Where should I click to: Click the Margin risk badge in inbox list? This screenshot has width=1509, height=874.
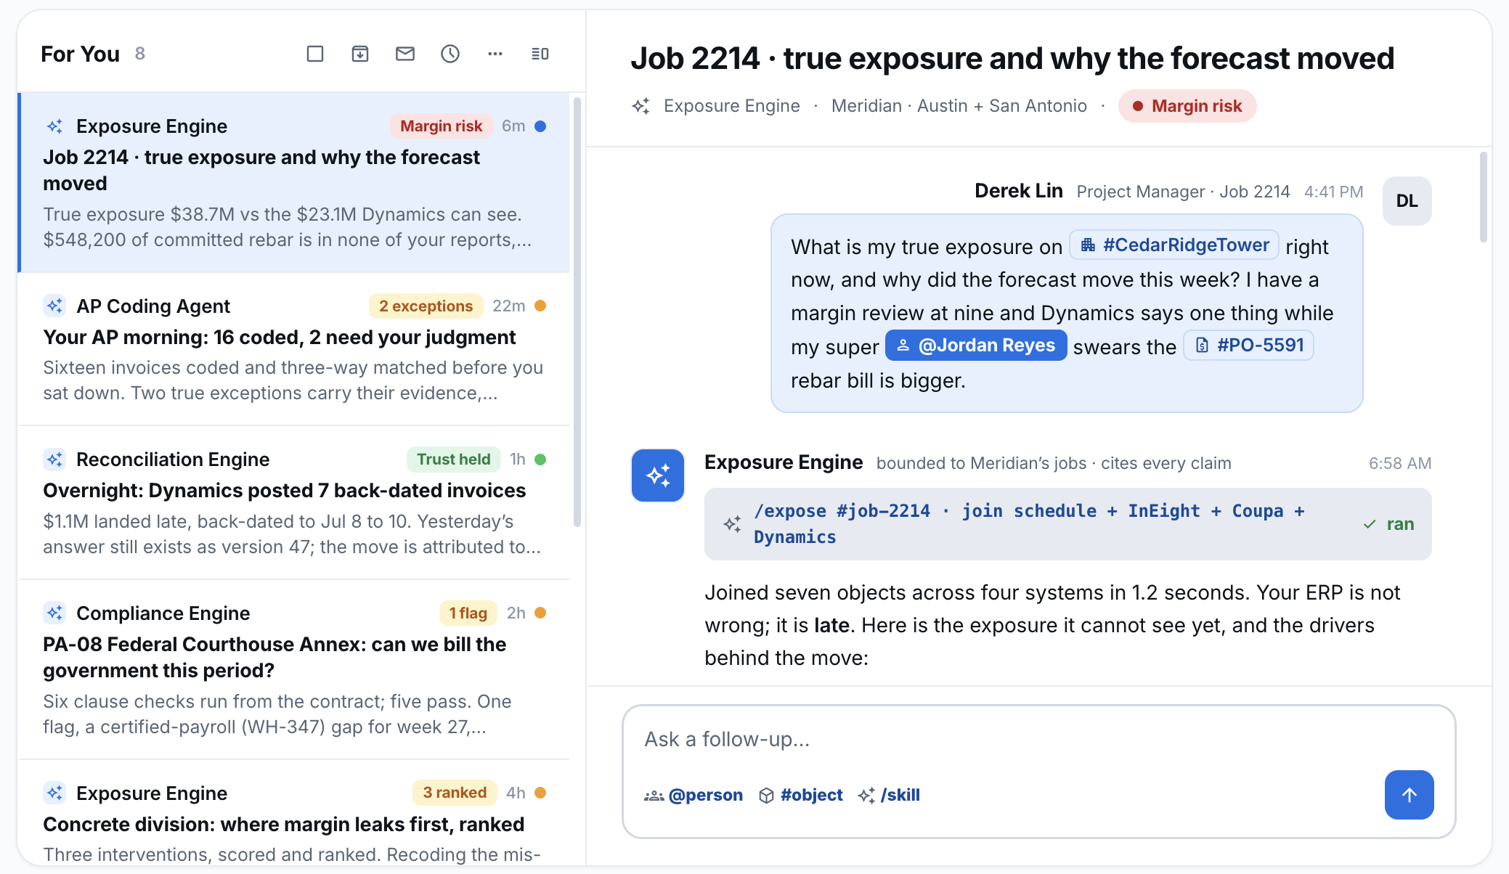click(x=442, y=126)
